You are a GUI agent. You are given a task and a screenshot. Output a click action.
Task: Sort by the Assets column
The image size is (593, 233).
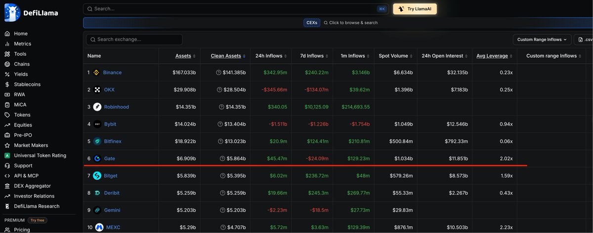[x=186, y=56]
